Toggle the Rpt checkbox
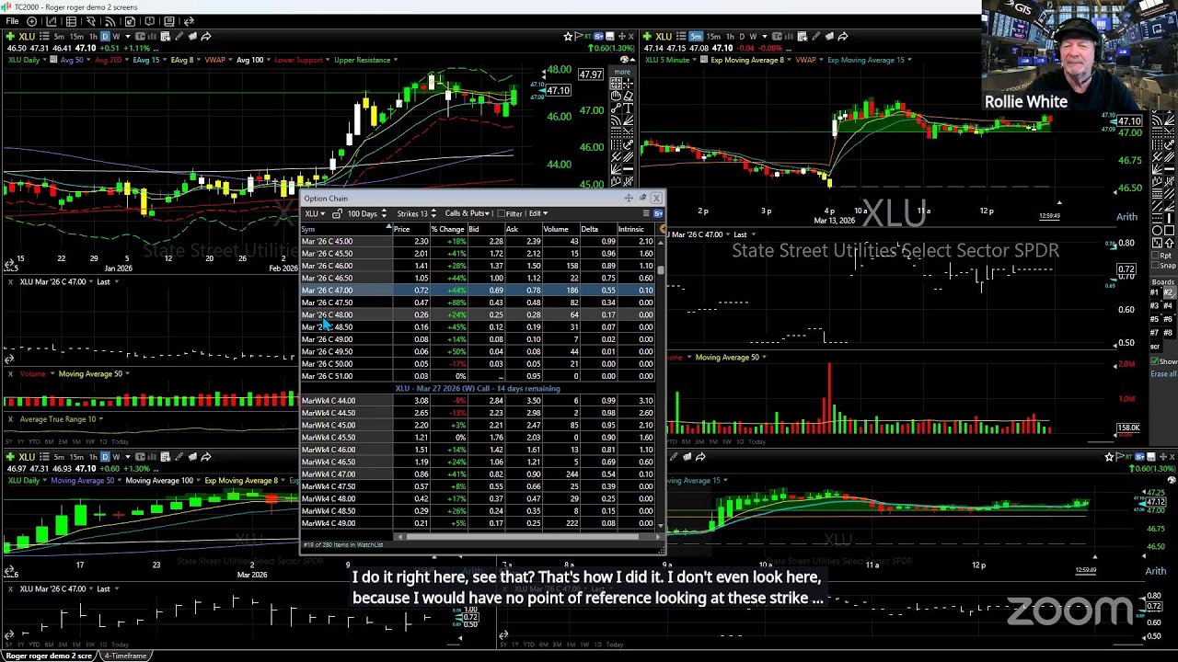Image resolution: width=1178 pixels, height=662 pixels. point(1156,254)
